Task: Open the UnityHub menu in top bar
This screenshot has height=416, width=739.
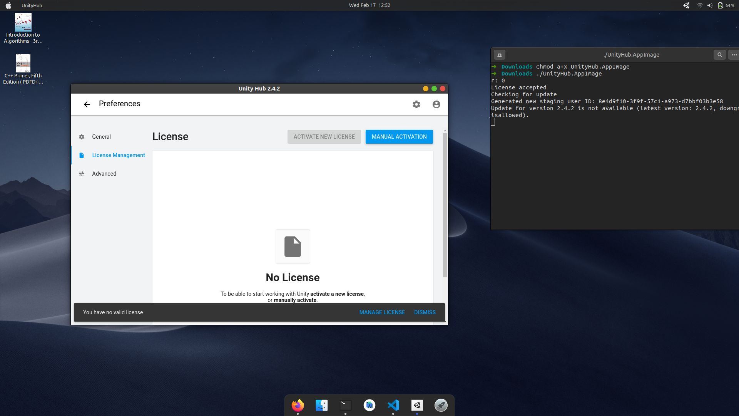Action: 32,5
